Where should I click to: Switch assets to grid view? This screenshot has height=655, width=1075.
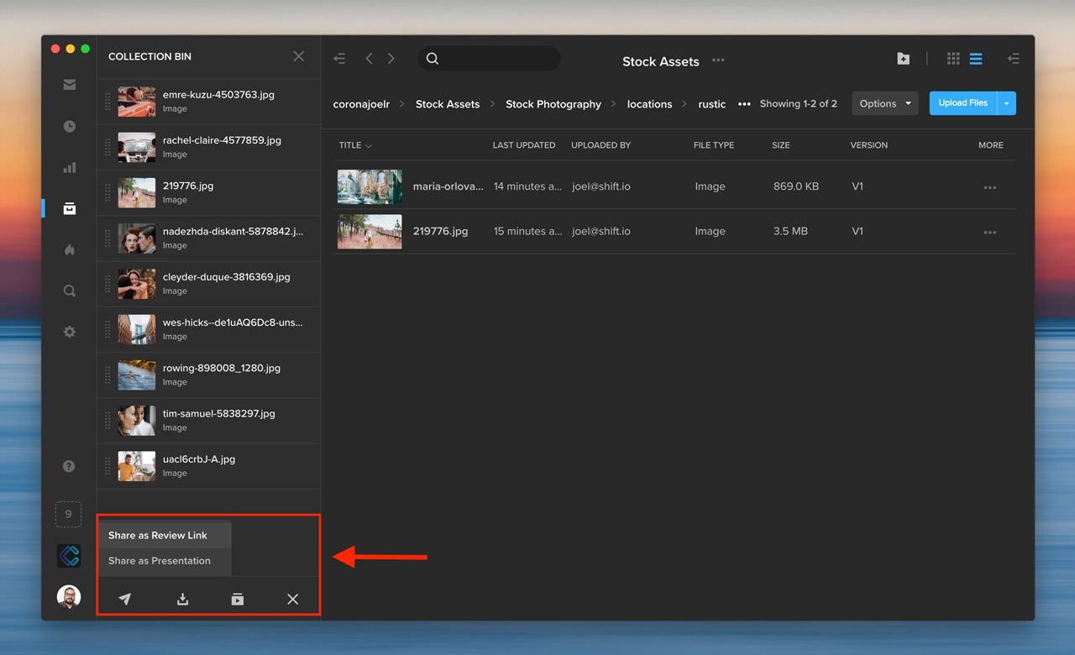click(x=953, y=59)
